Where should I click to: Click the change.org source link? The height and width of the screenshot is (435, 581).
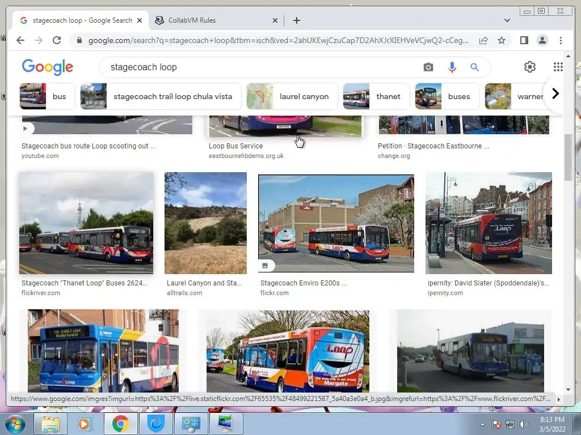394,156
